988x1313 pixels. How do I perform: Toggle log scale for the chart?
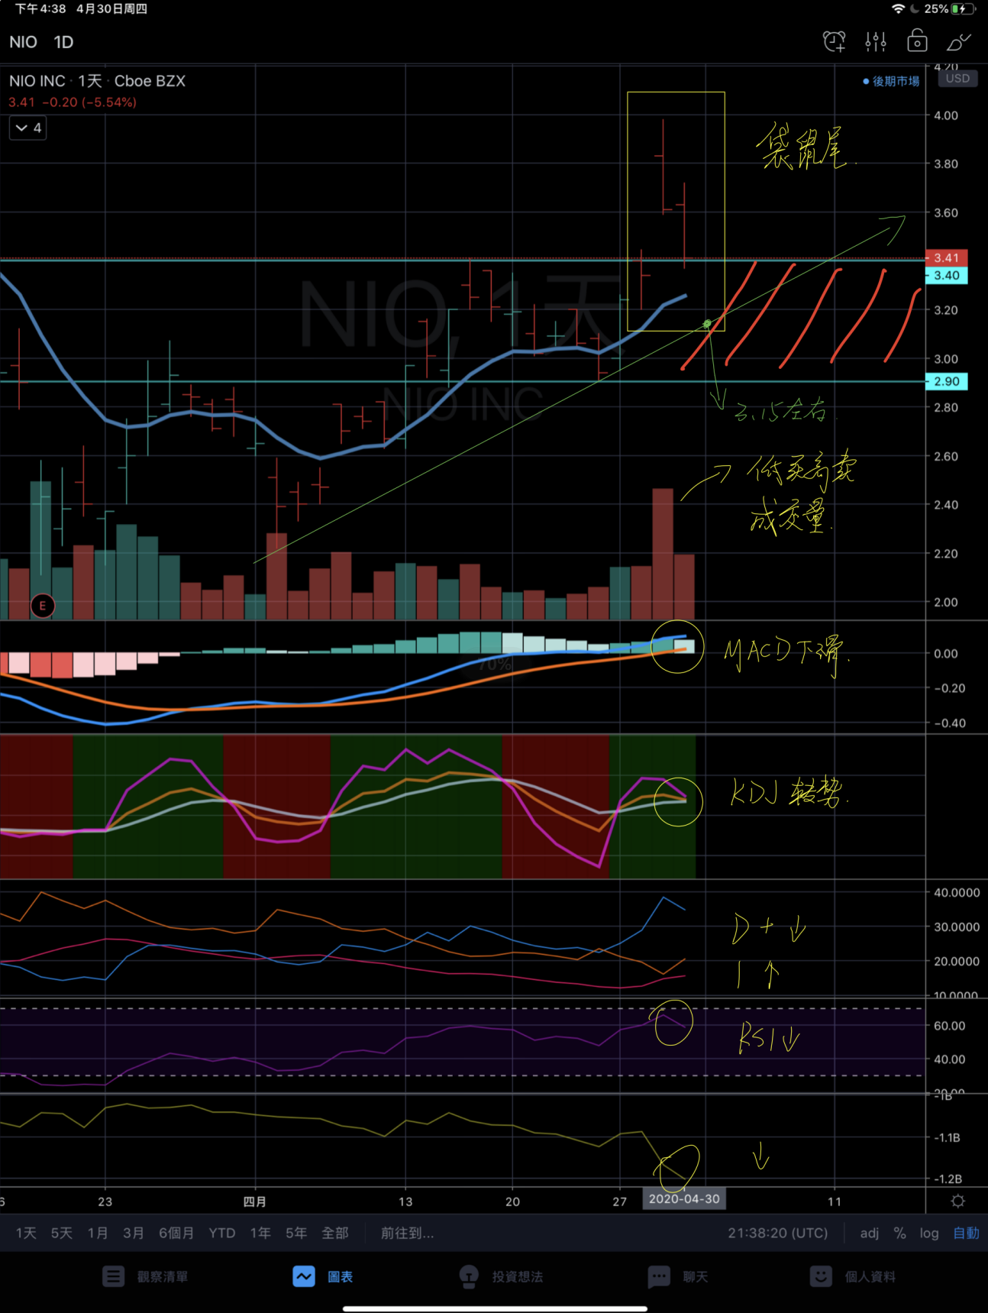tap(929, 1233)
